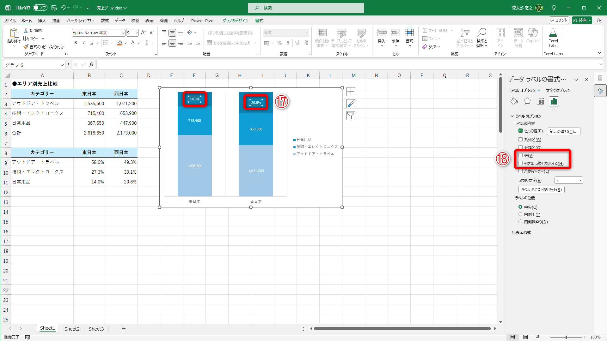Check 引き出し線を表示する option
The height and width of the screenshot is (341, 607).
520,163
